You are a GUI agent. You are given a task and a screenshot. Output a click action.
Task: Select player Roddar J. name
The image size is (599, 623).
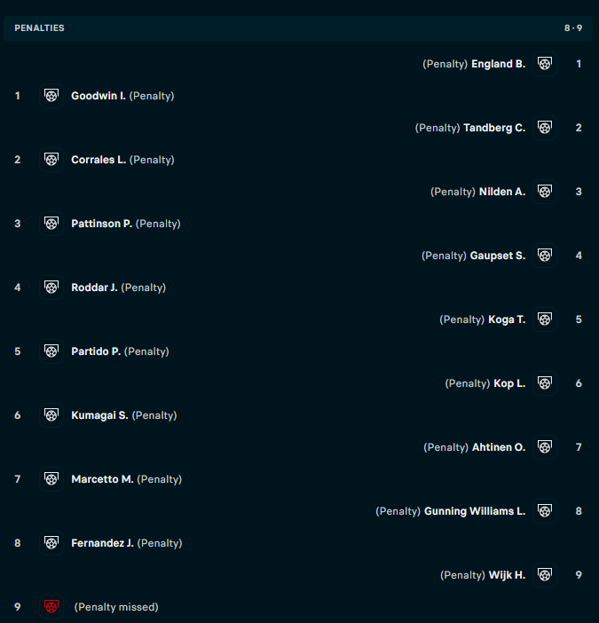coord(94,288)
